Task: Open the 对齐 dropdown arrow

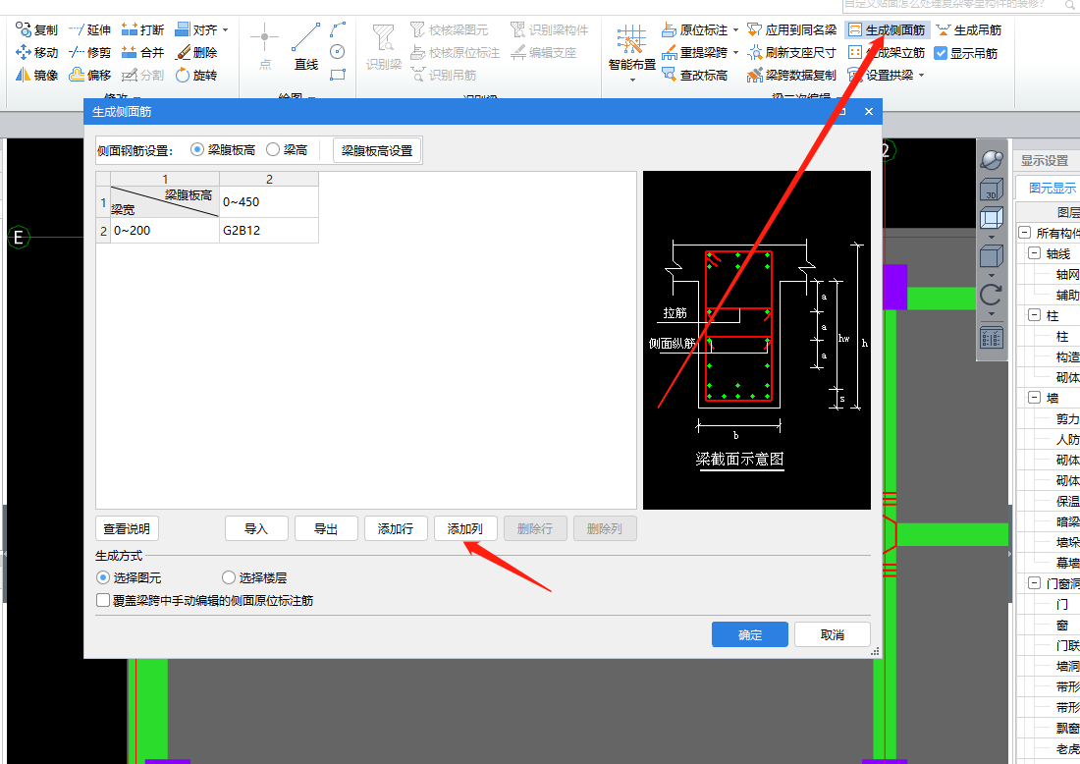Action: [x=225, y=30]
